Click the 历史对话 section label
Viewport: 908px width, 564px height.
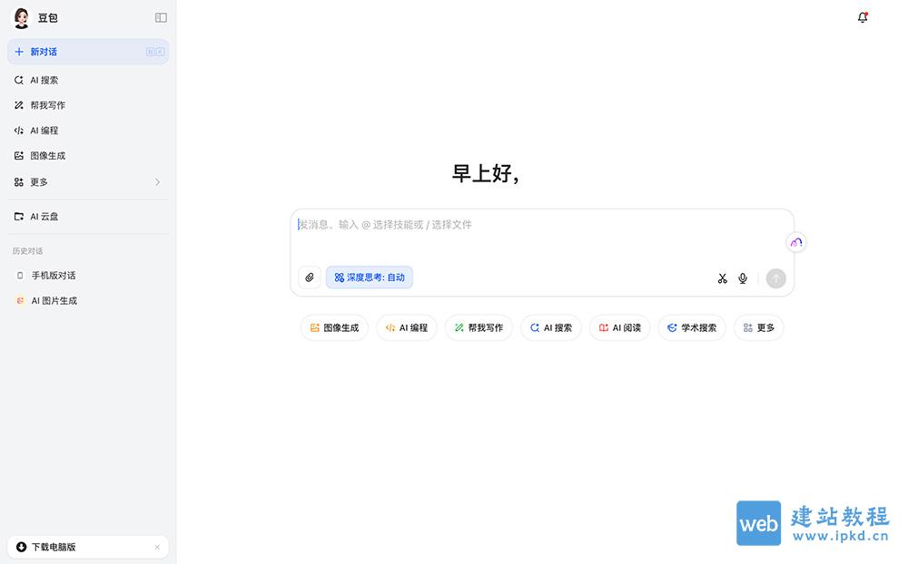coord(28,251)
